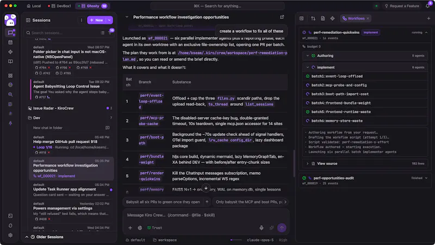Open the session filter icon with badge 10
Viewport: 435px width, 245px height.
[x=110, y=32]
